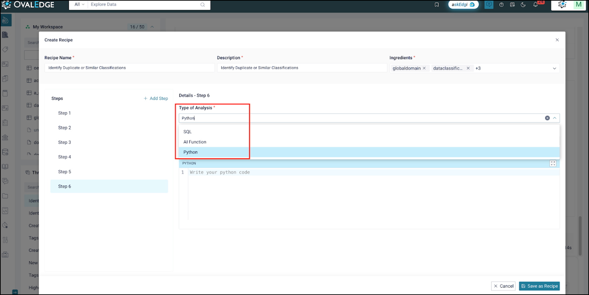The height and width of the screenshot is (295, 589).
Task: Toggle dark mode with moon icon
Action: (523, 5)
